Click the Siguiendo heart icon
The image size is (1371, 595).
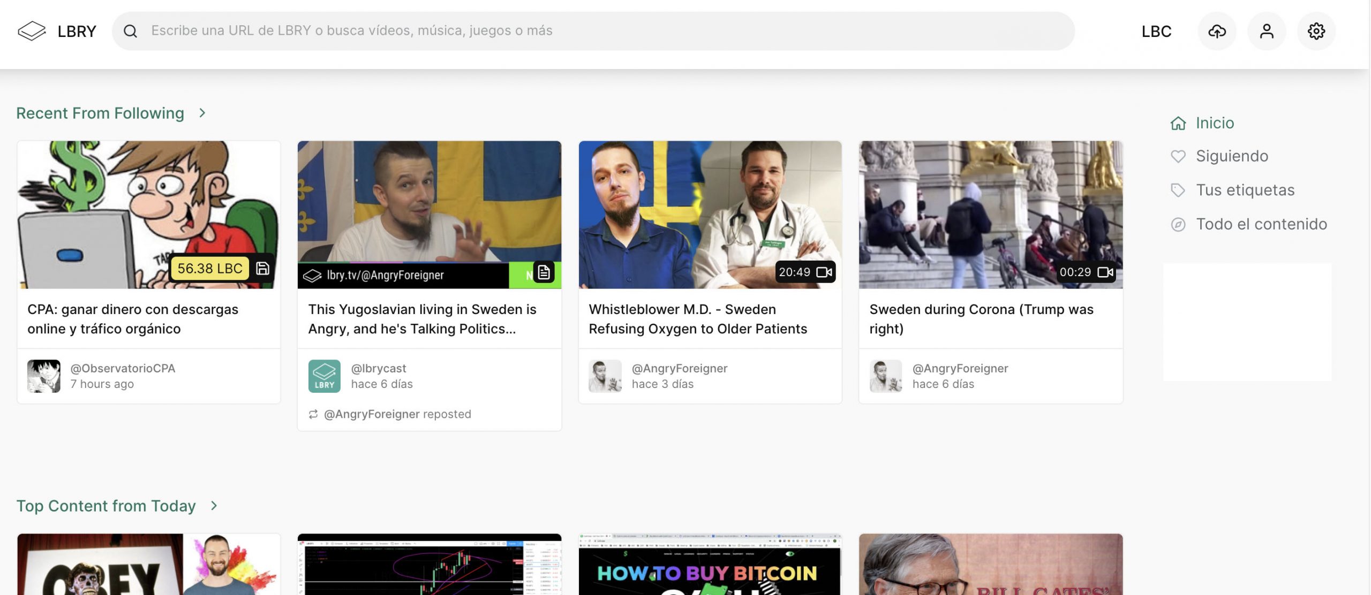click(1178, 156)
